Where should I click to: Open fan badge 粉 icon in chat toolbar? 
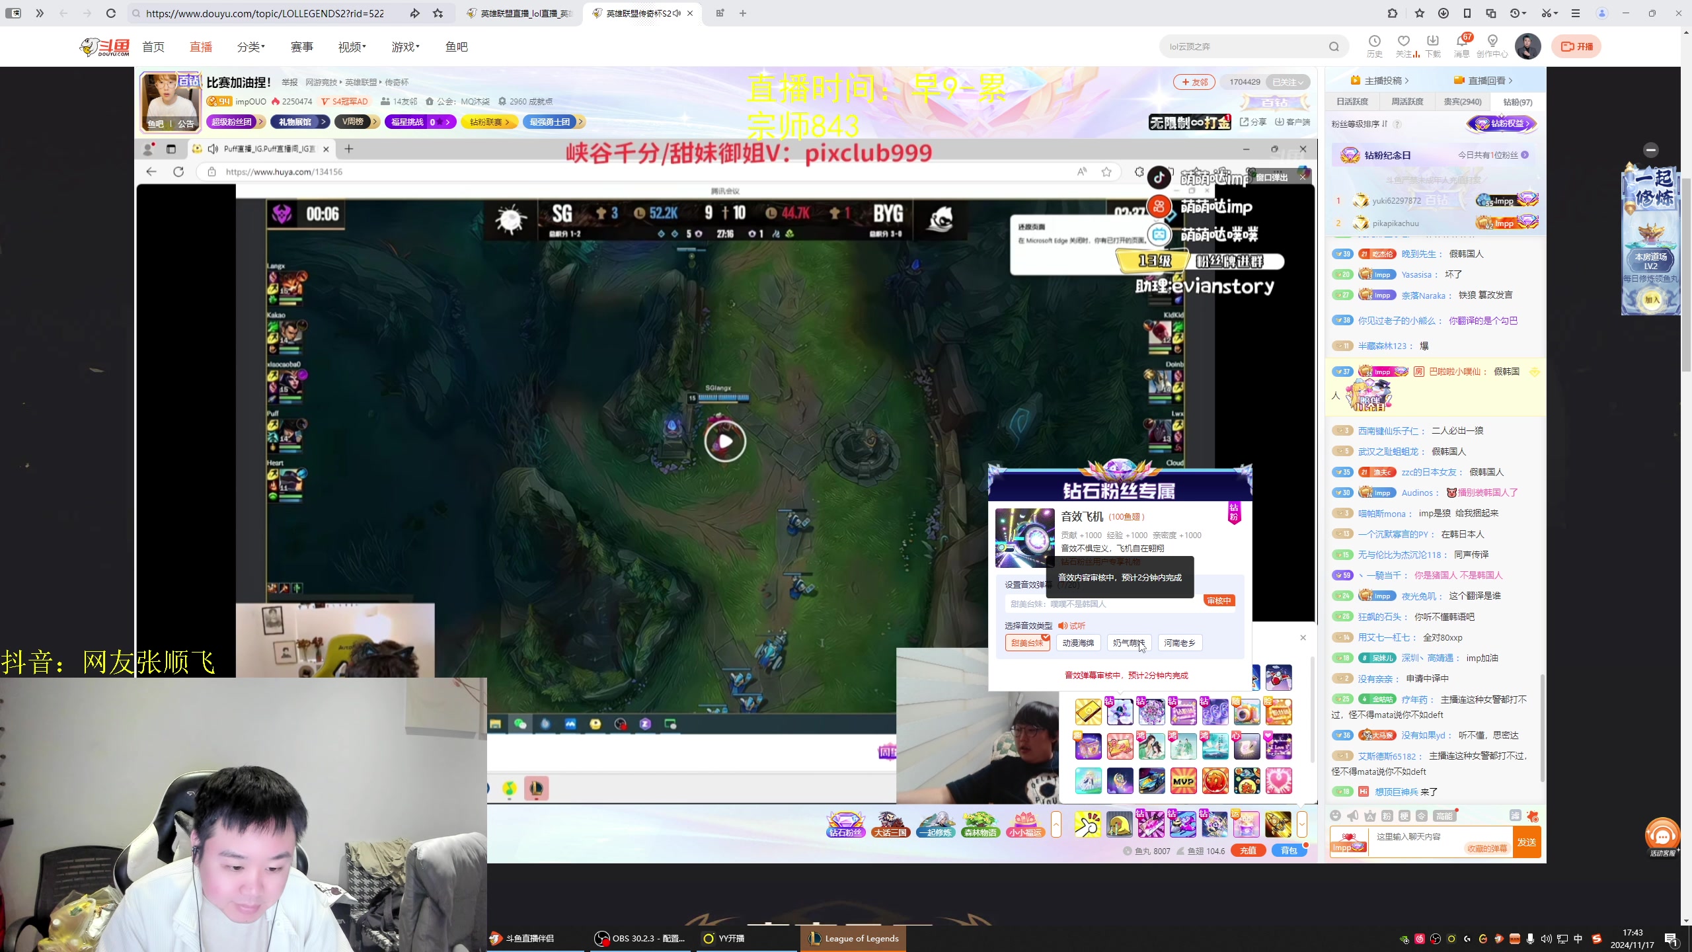pos(1387,816)
